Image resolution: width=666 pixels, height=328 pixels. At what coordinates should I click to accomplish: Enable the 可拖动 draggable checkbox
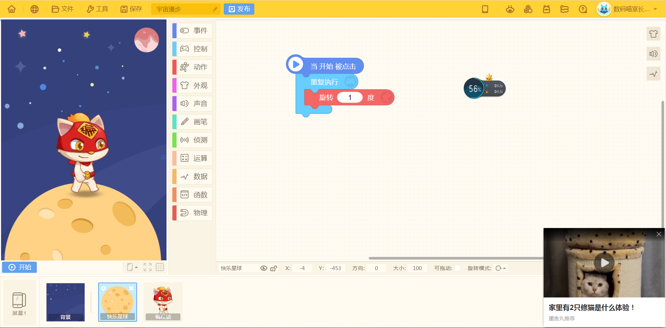click(x=458, y=268)
